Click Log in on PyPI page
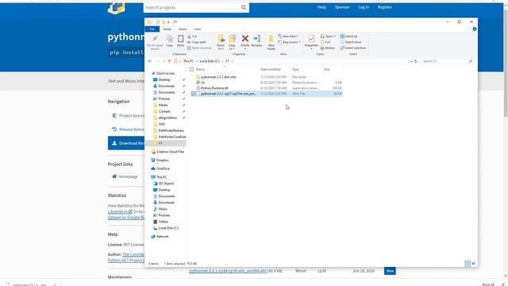 click(364, 7)
